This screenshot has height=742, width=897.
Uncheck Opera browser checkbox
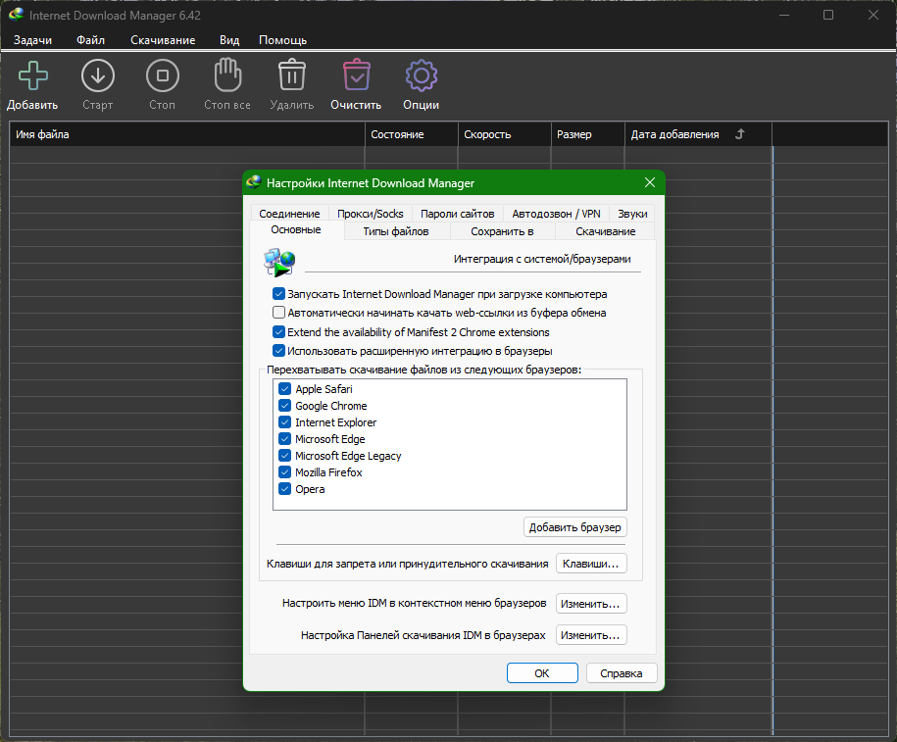tap(285, 488)
